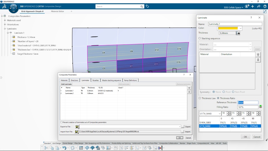Move stacking sequence row down arrow
Viewport: 268px width, 151px height.
(258, 60)
